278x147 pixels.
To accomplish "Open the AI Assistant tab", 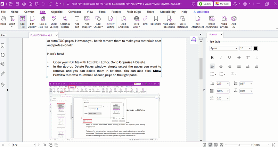I will (x=201, y=12).
